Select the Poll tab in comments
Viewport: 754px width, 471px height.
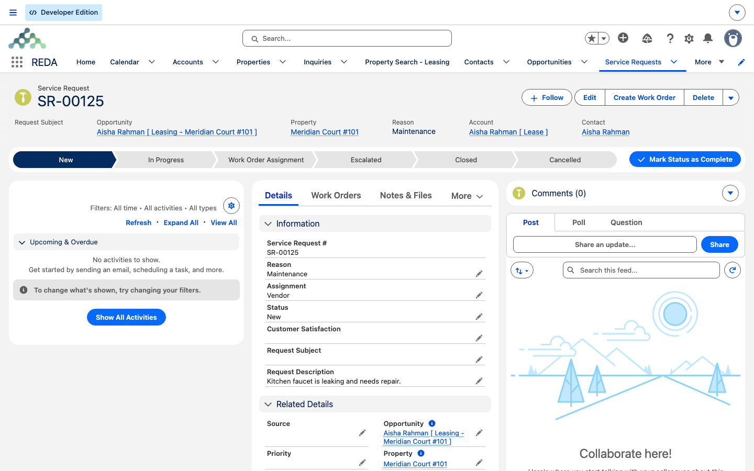[x=579, y=222]
